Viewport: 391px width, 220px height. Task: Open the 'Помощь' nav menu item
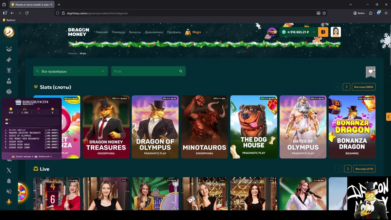[x=119, y=32]
